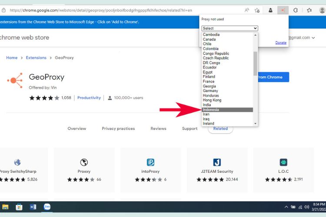The width and height of the screenshot is (326, 217).
Task: Open the J2TEAM Security icon
Action: [x=217, y=162]
